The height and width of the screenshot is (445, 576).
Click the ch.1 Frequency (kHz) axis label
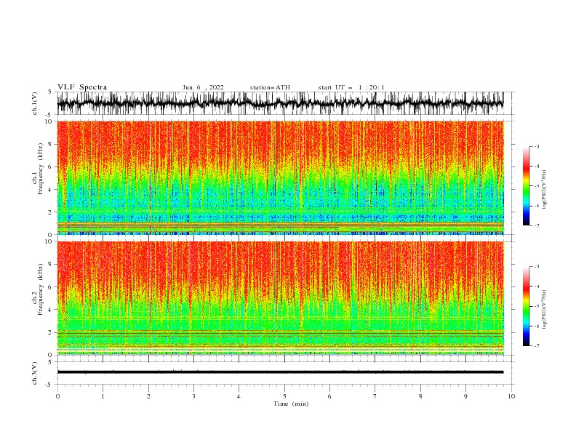[38, 169]
